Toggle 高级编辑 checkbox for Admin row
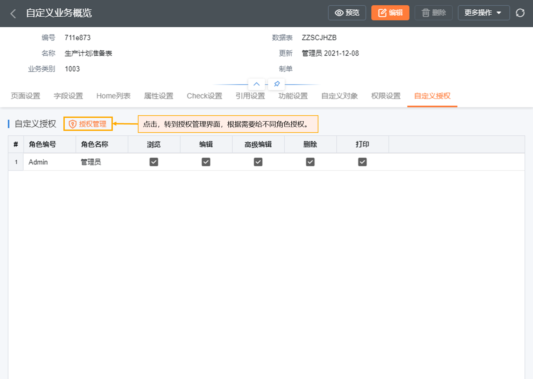 258,162
